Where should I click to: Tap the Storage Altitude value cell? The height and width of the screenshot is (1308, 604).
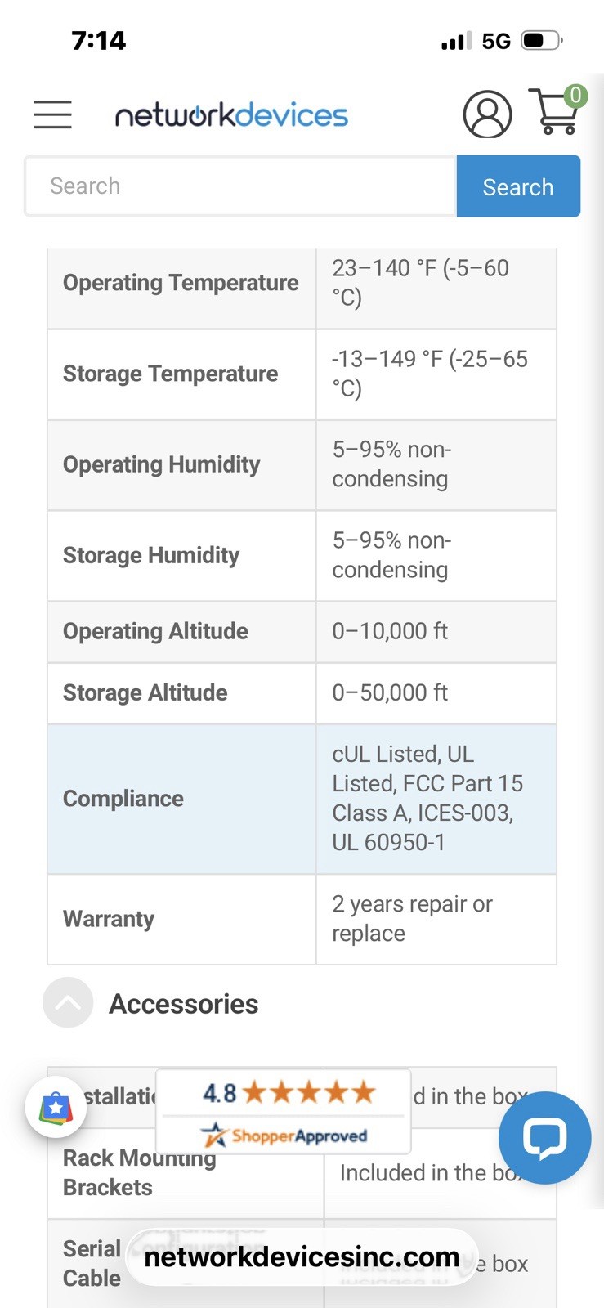436,693
